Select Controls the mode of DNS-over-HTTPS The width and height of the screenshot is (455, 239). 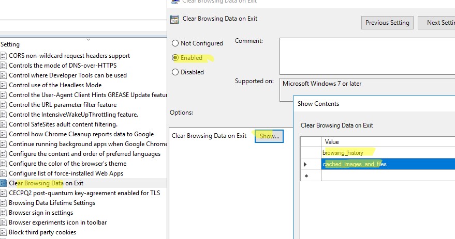coord(63,66)
